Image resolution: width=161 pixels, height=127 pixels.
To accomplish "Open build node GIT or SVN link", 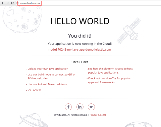I will [x=52, y=76].
